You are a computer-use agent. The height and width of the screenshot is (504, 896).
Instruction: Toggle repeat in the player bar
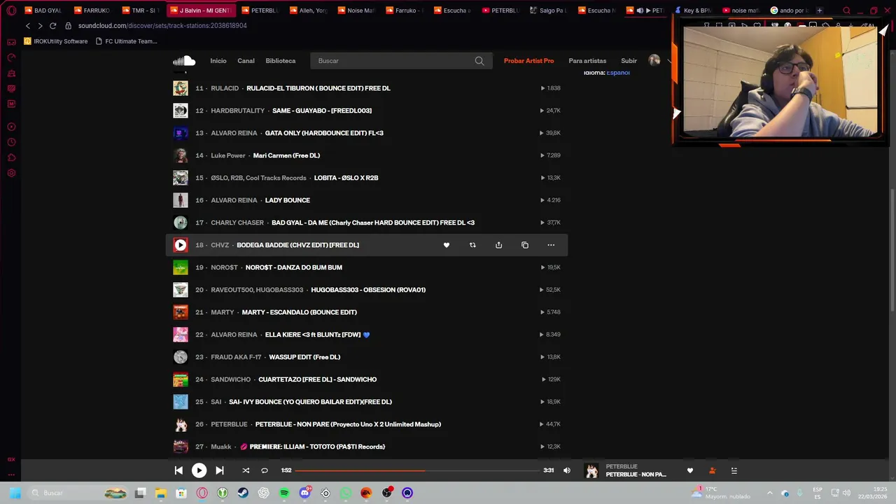tap(265, 470)
